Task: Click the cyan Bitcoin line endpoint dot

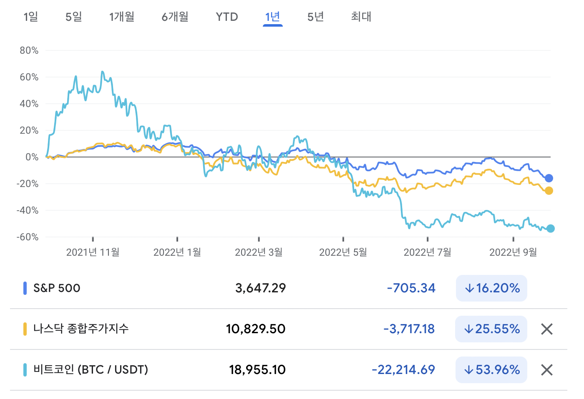Action: coord(551,229)
